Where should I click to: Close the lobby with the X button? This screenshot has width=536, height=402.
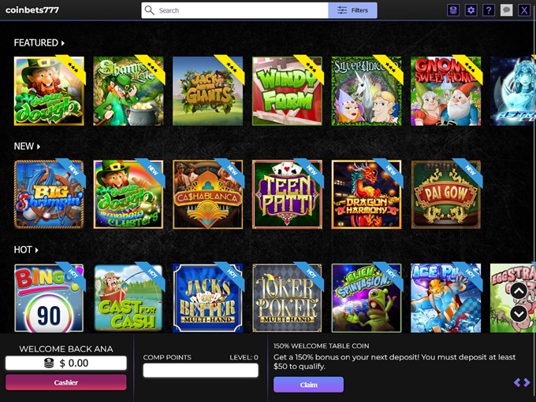pos(523,10)
